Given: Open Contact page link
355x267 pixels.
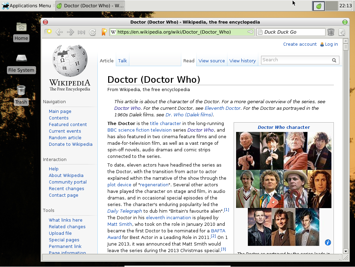Looking at the screenshot, I should (x=64, y=195).
